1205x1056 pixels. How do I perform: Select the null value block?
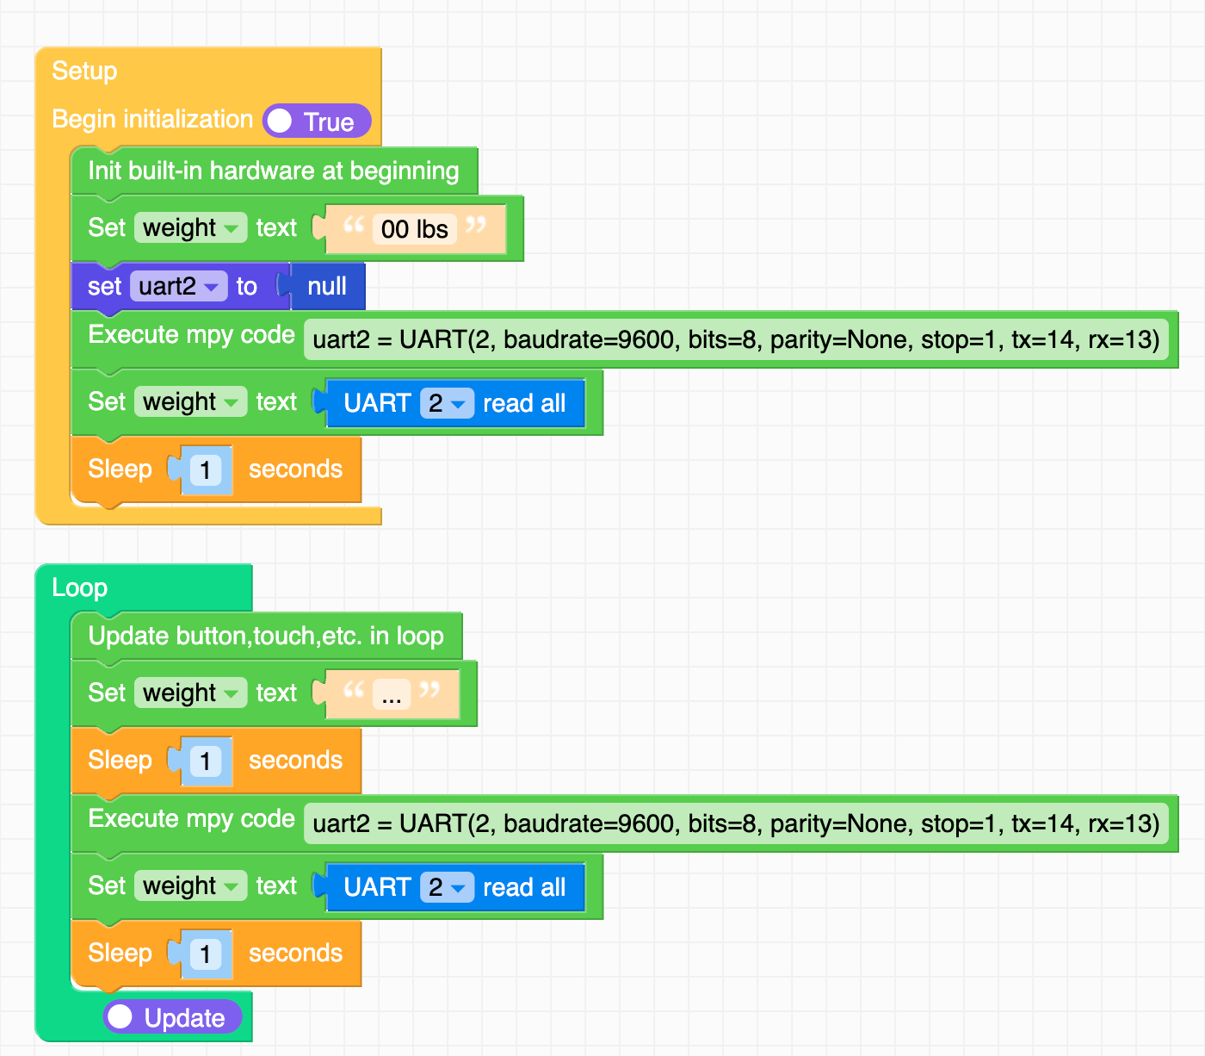327,286
